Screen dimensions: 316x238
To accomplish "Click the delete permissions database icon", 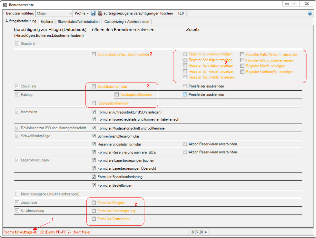I will click(x=100, y=14).
